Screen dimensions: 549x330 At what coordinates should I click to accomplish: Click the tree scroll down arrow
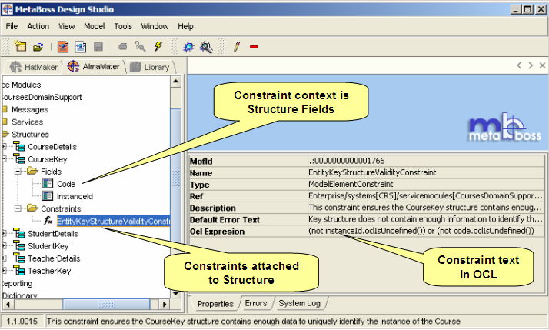[x=175, y=294]
